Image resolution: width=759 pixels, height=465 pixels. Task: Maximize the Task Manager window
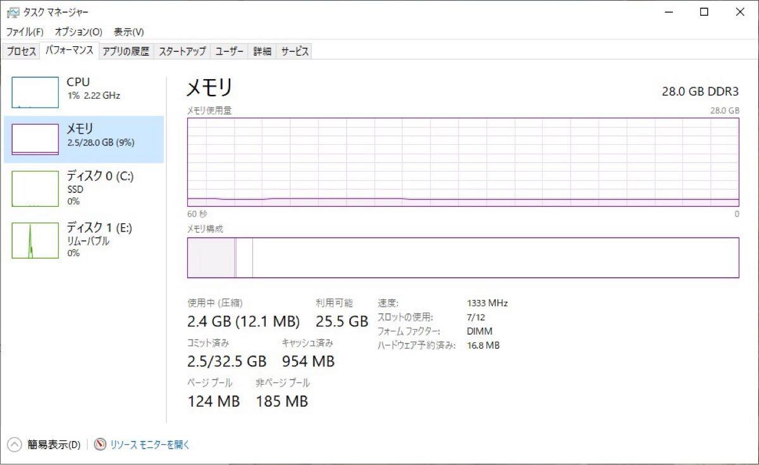pos(704,12)
